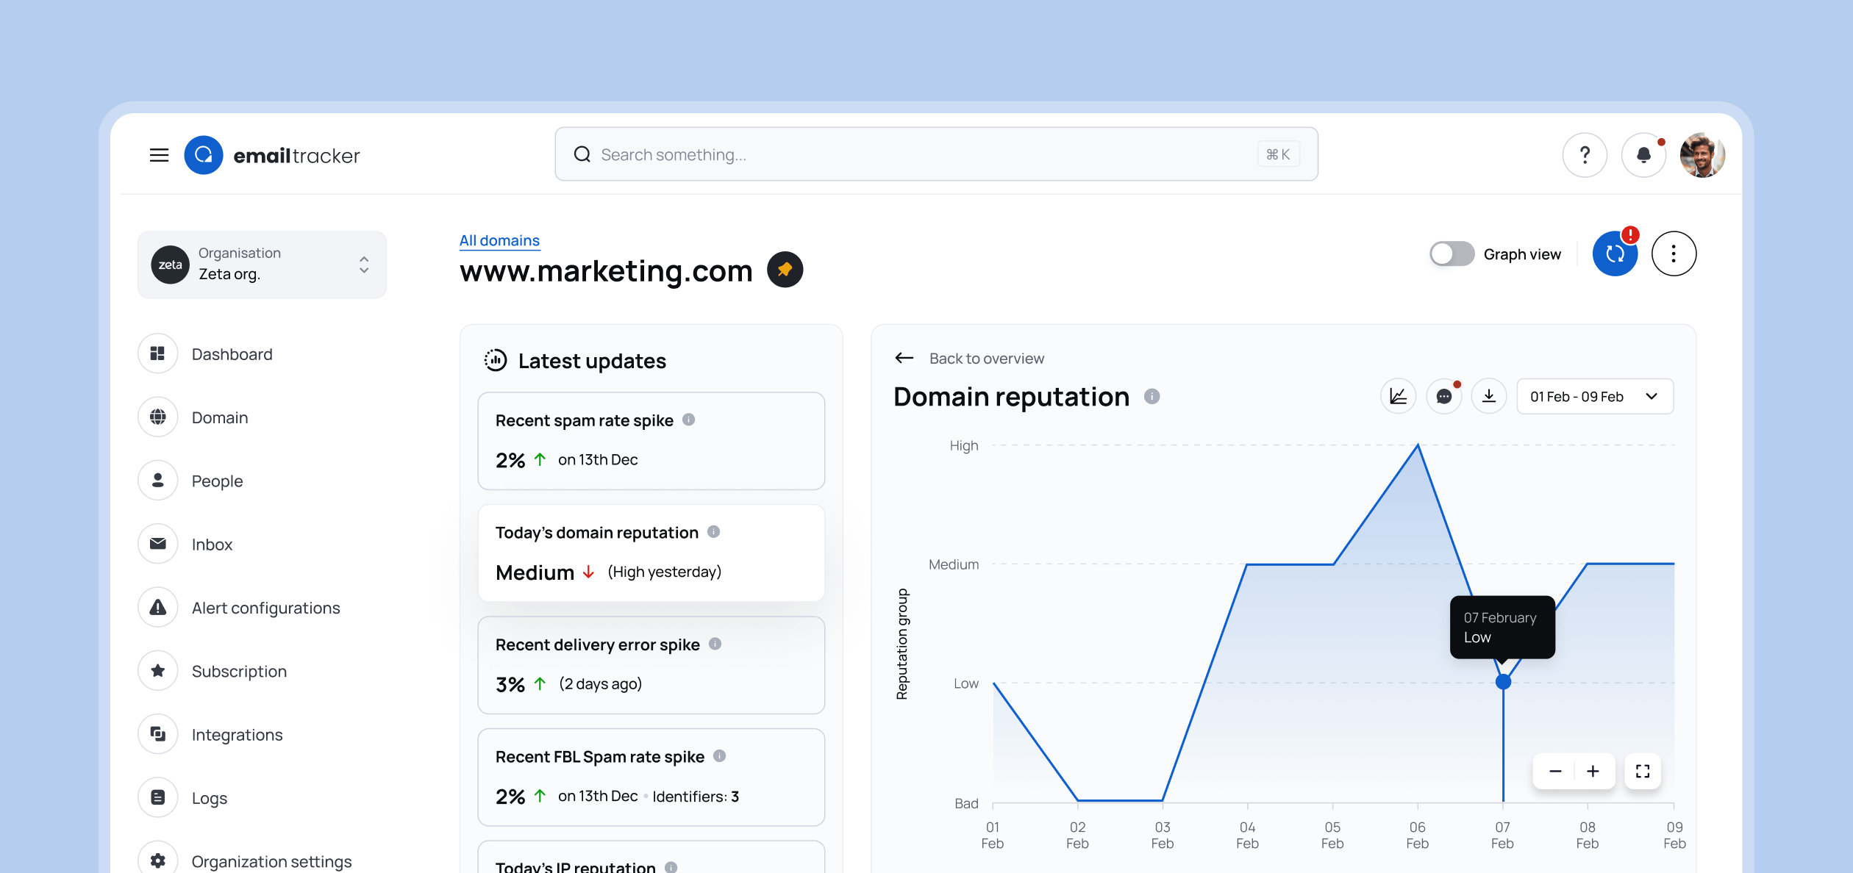
Task: Open the 01 Feb - 09 Feb date range dropdown
Action: click(1594, 396)
